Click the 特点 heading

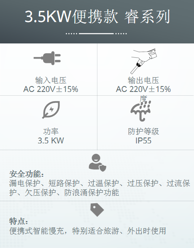pyautogui.click(x=18, y=221)
